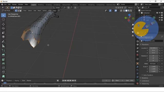The height and width of the screenshot is (92, 164).
Task: Open Marker menu in timeline
Action: [29, 80]
